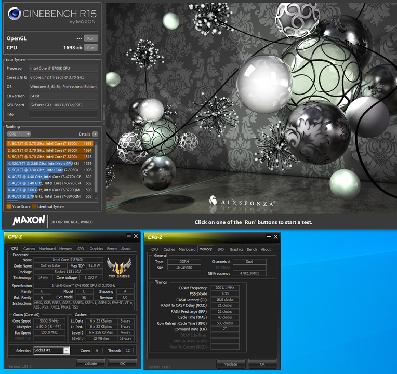Image resolution: width=397 pixels, height=374 pixels.
Task: Click the Core Speed 5002.5 MHz value
Action: [x=49, y=321]
